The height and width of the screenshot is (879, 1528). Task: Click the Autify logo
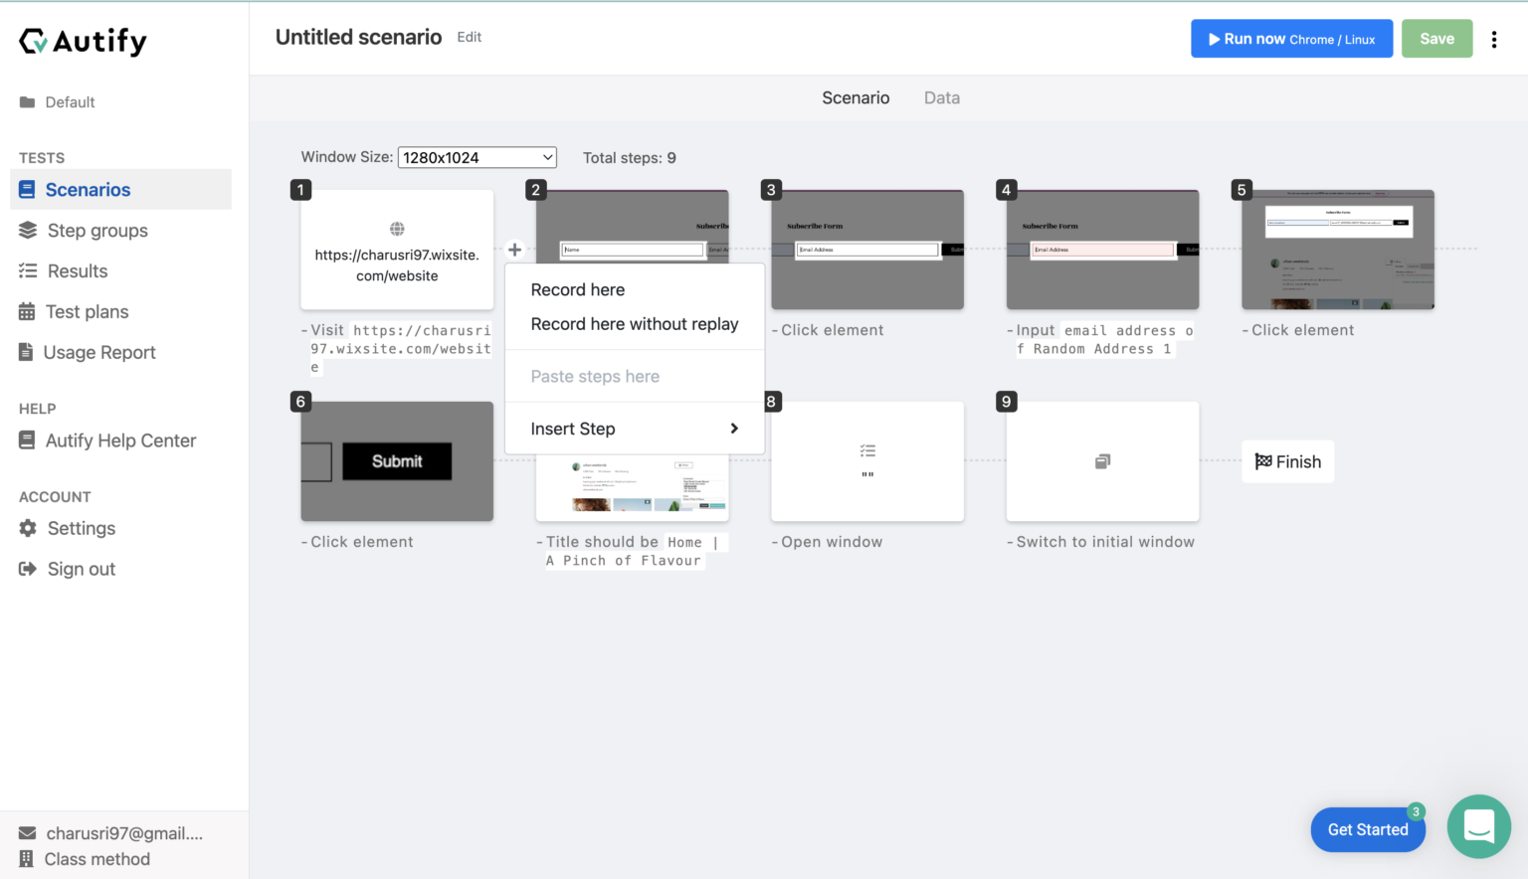83,41
